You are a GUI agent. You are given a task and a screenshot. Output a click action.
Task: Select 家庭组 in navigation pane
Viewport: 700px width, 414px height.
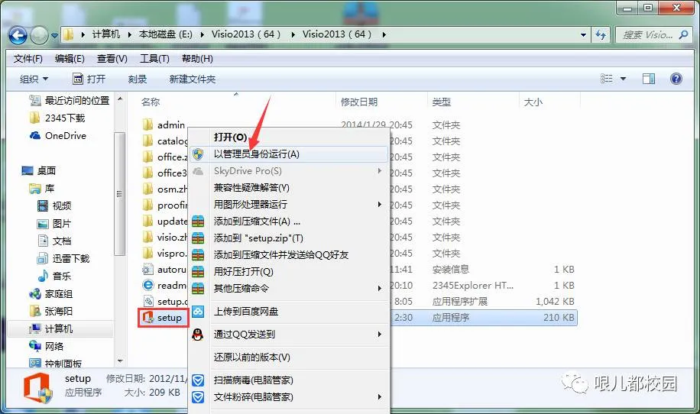pos(50,293)
